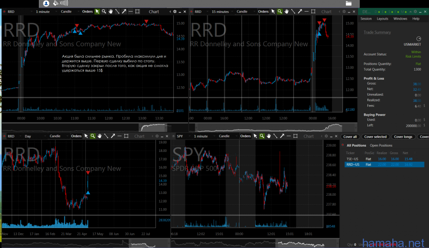Toggle the link dot of the SPY chart
429x248 pixels.
(173, 136)
